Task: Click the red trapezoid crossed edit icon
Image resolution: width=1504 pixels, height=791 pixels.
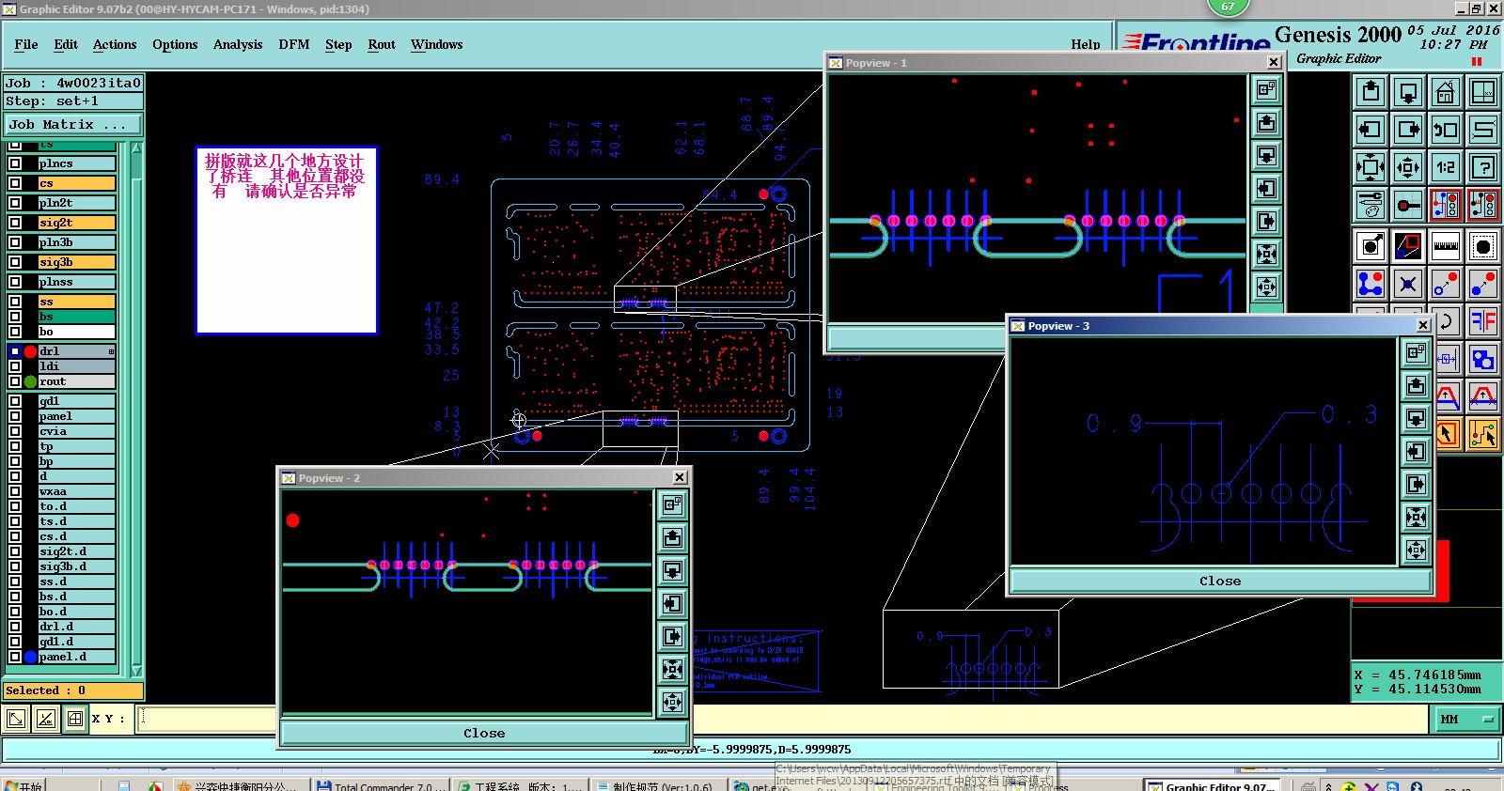Action: [1483, 397]
